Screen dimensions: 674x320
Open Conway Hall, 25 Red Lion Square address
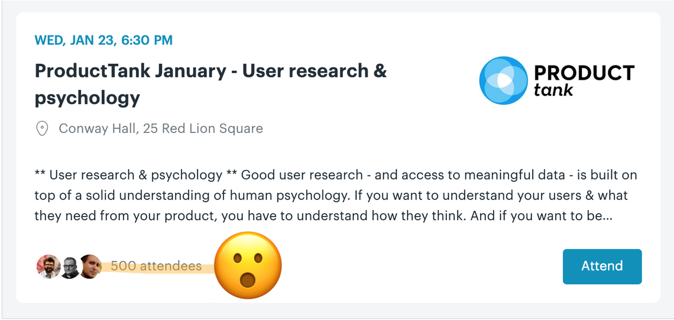pos(161,129)
